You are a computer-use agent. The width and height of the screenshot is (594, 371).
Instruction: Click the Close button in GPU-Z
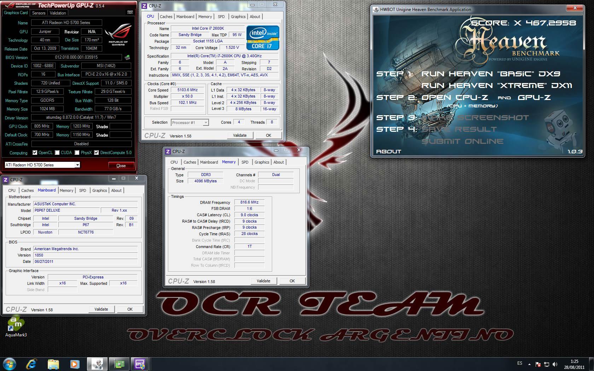pyautogui.click(x=121, y=165)
